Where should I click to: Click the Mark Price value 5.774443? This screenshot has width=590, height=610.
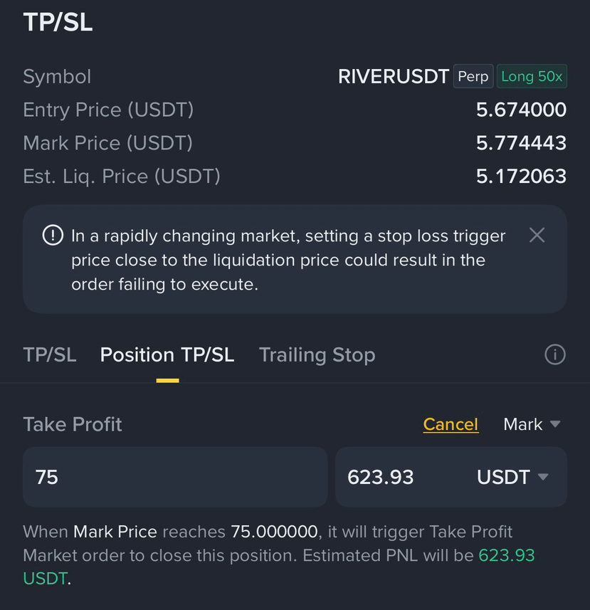521,143
